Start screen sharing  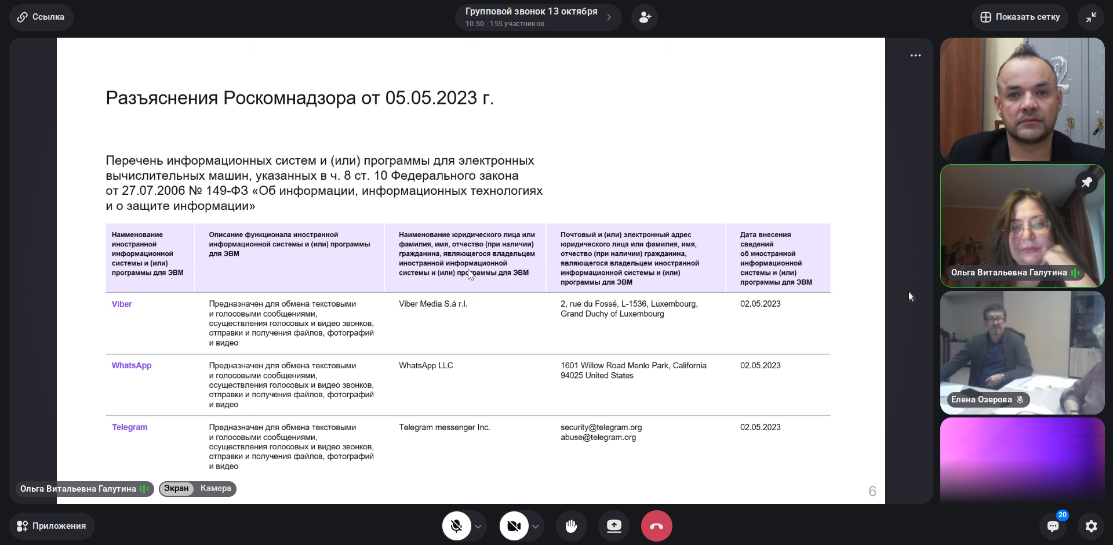614,526
